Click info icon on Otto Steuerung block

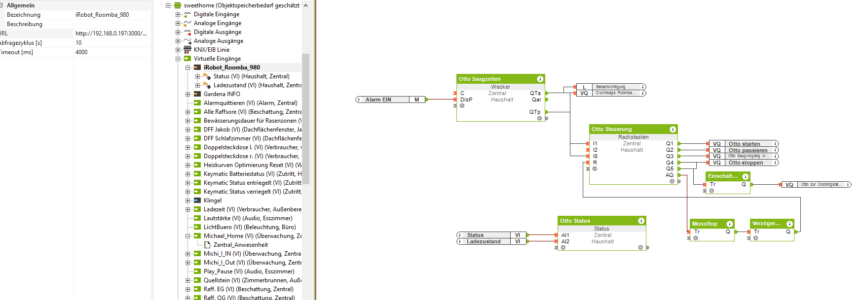673,129
